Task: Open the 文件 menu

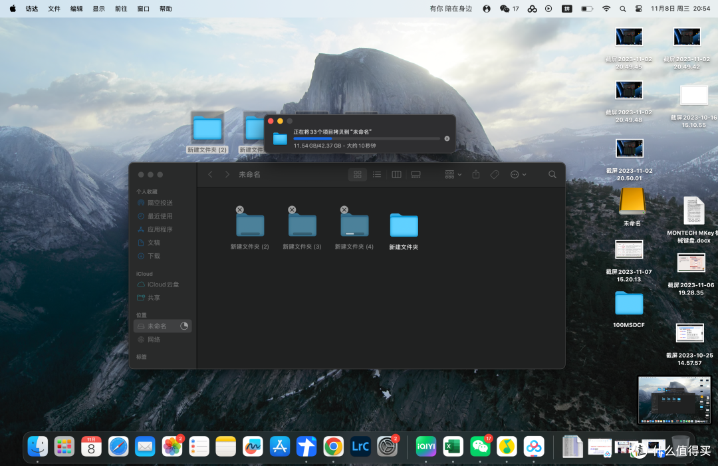Action: point(54,9)
